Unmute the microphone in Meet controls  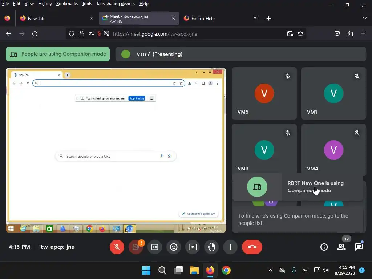(117, 247)
